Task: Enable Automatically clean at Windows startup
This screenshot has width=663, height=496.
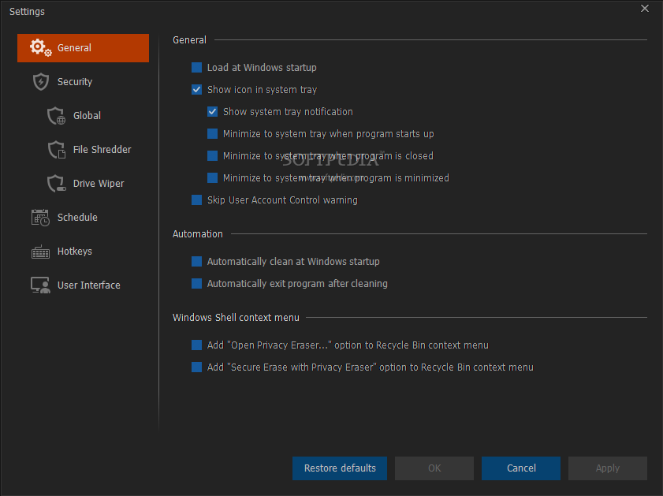Action: (196, 261)
